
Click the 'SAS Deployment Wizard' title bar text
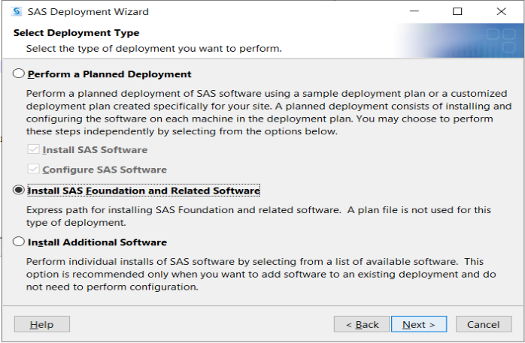(88, 12)
